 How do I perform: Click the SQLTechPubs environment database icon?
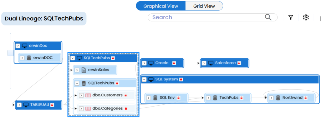click(84, 83)
